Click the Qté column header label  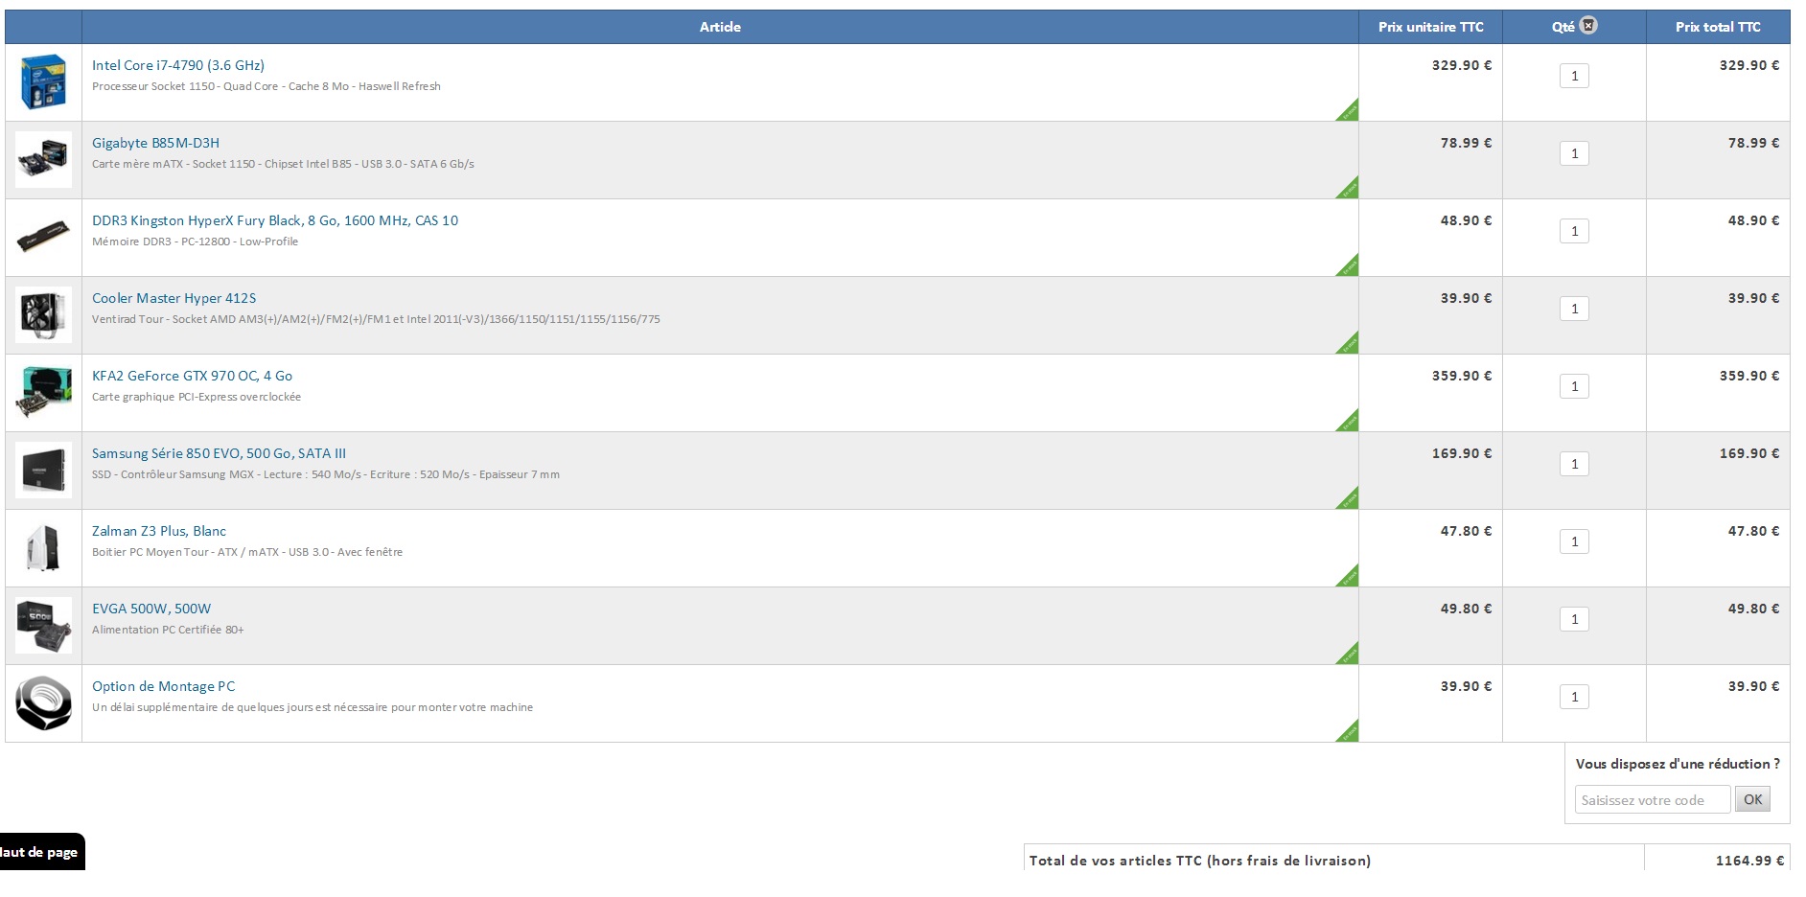[x=1563, y=27]
